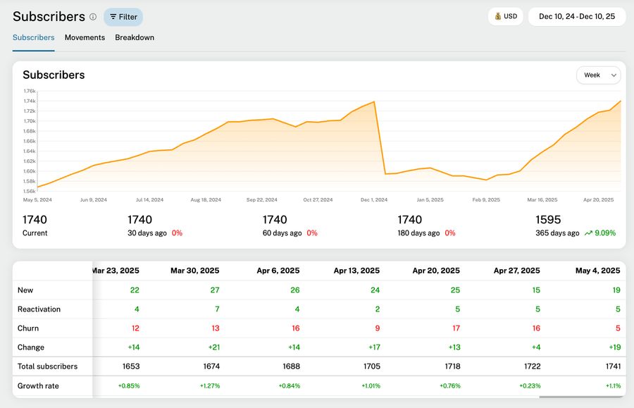Click the info icon beside Subscribers title
Viewport: 634px width, 408px height.
tap(93, 17)
